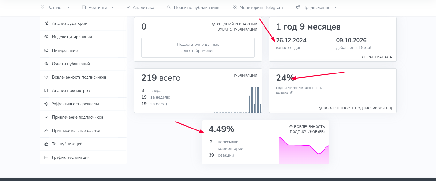Click help icon beside Вовлеченность подписчиков (ERR)
Image resolution: width=436 pixels, height=181 pixels.
coord(320,108)
